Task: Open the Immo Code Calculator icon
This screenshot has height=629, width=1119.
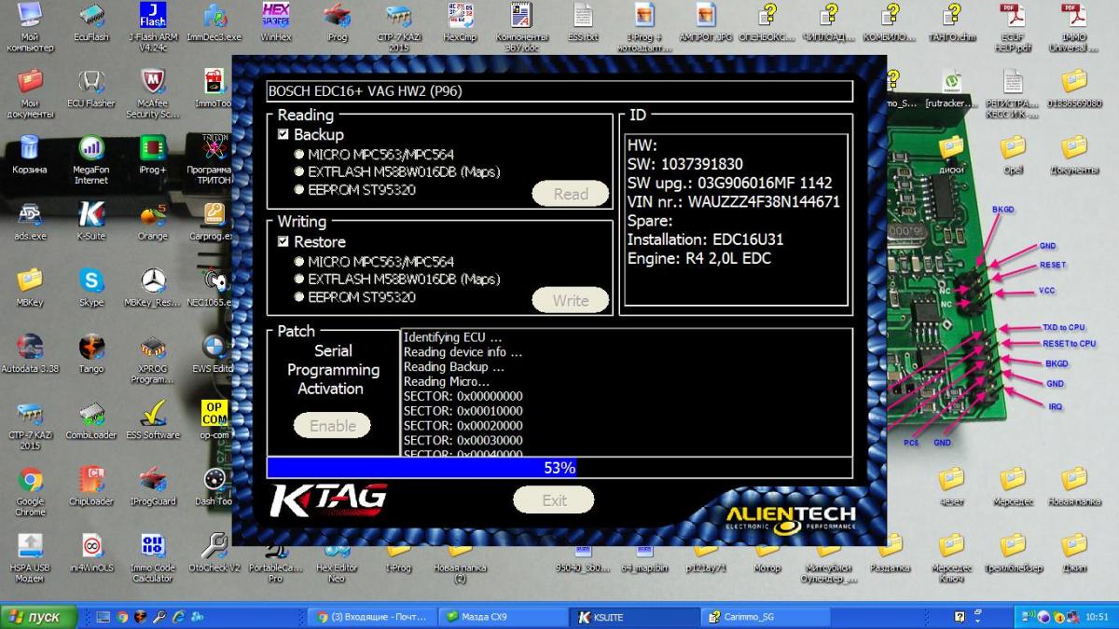Action: click(152, 546)
